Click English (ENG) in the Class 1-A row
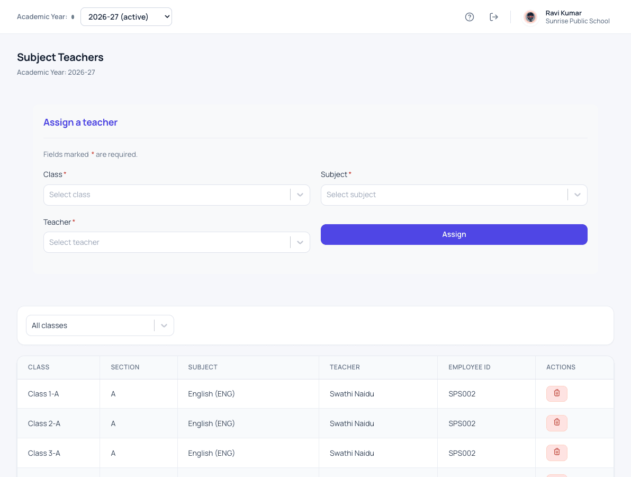 pyautogui.click(x=211, y=394)
